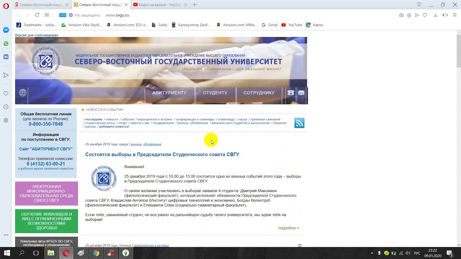This screenshot has height=259, width=461.
Task: Click the ЭИОС СВГУ purple banner button
Action: tap(46, 194)
